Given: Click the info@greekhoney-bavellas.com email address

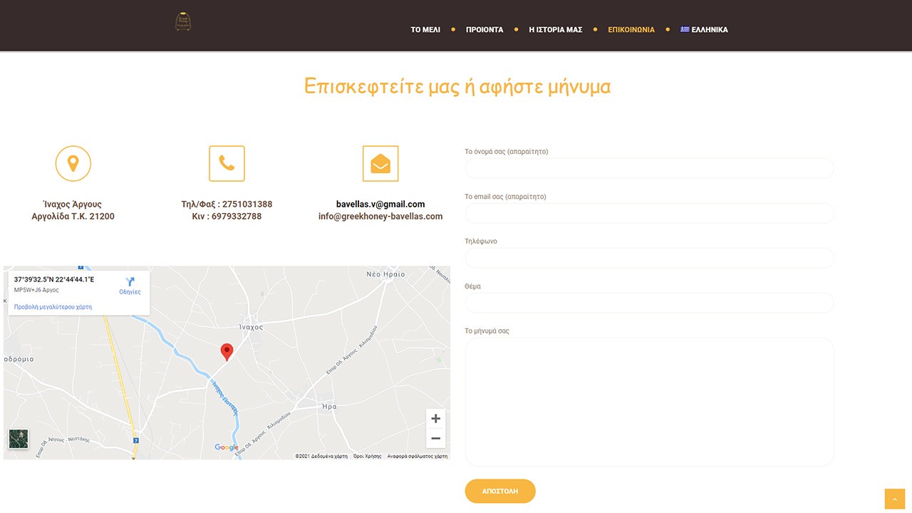Looking at the screenshot, I should pos(380,217).
